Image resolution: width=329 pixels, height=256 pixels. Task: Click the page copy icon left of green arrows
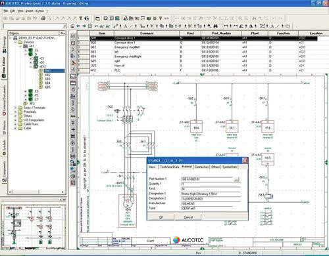72,26
